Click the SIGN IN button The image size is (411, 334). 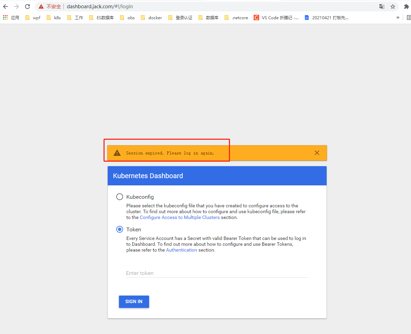coord(134,301)
